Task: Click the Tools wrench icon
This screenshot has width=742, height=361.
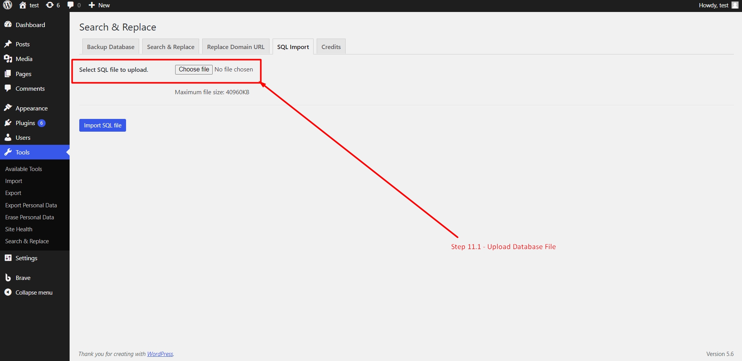Action: pos(8,152)
